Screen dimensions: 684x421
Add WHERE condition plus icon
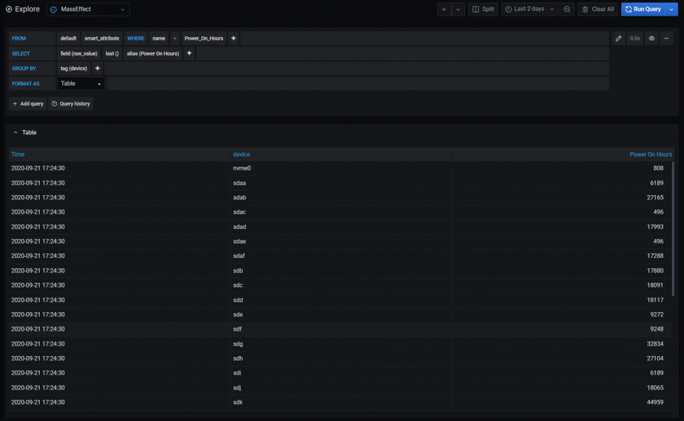click(x=233, y=38)
